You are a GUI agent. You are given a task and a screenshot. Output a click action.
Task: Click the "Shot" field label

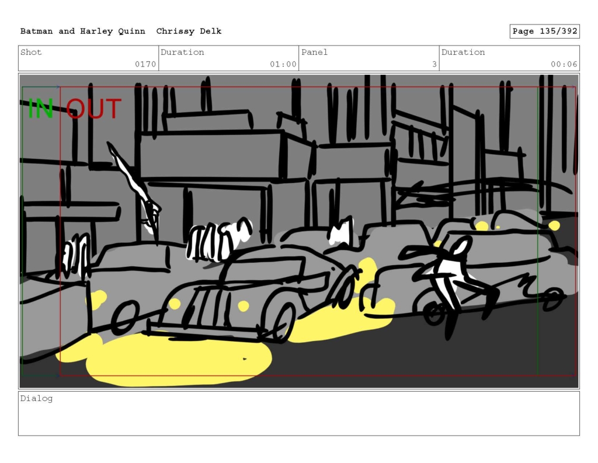(x=31, y=52)
